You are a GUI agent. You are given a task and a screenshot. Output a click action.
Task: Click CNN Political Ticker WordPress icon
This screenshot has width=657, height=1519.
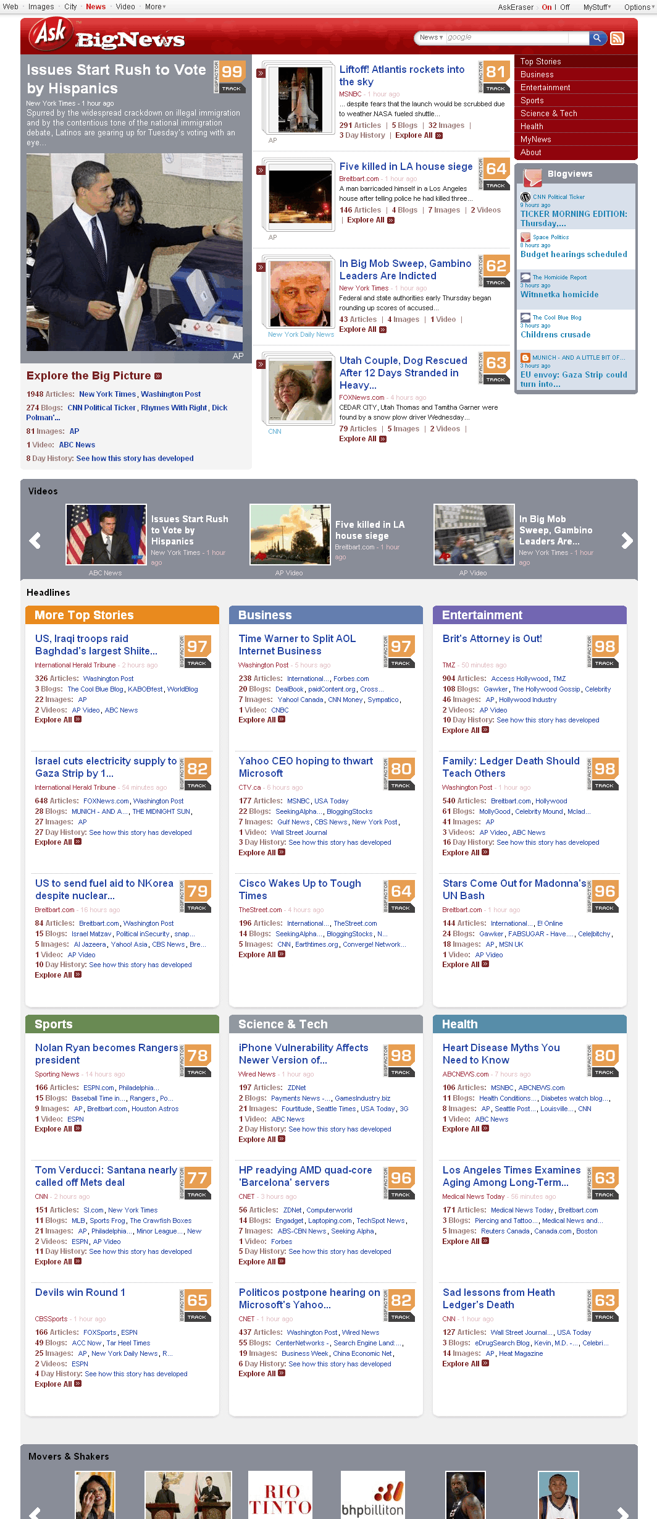(525, 197)
